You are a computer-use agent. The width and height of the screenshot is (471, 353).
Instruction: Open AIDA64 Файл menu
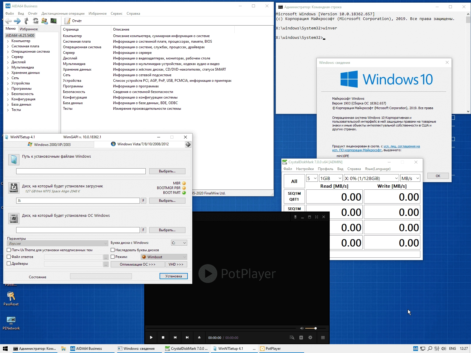click(9, 14)
